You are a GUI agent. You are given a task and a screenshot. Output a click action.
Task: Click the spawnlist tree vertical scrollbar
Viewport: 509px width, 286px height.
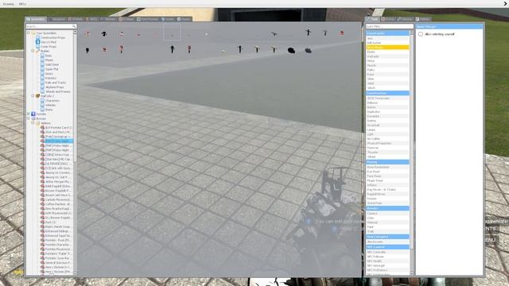point(75,97)
